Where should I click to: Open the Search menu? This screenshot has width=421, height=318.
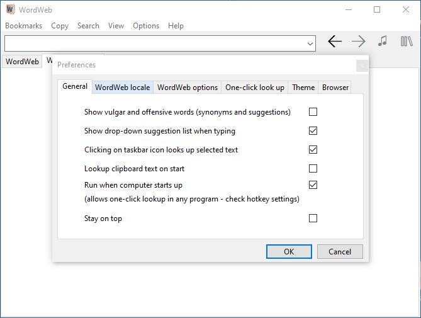88,26
